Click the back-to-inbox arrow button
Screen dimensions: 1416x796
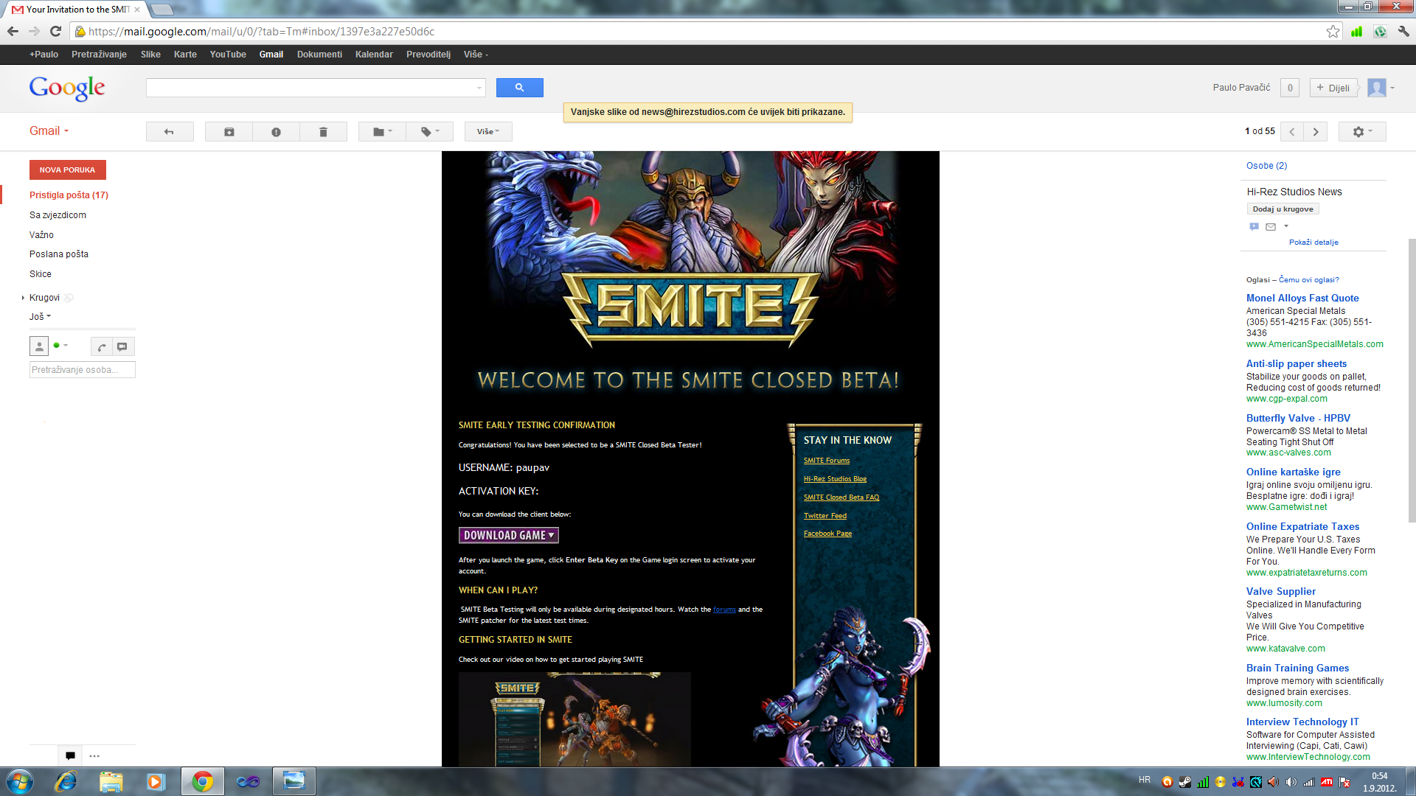pyautogui.click(x=169, y=132)
